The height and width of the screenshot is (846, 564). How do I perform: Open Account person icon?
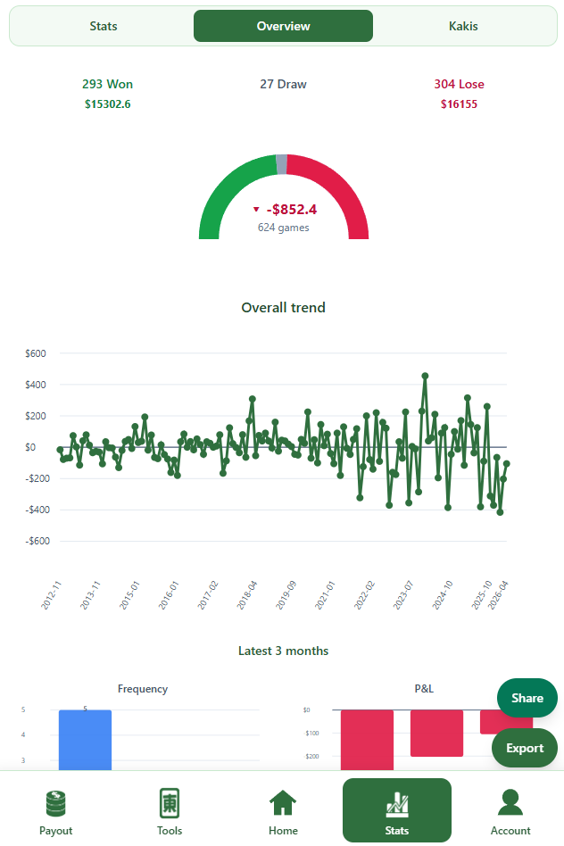(510, 802)
